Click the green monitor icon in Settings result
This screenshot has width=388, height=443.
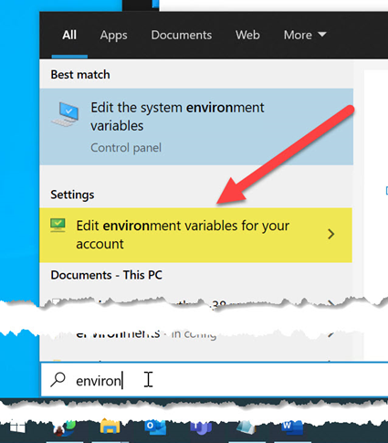pos(58,226)
